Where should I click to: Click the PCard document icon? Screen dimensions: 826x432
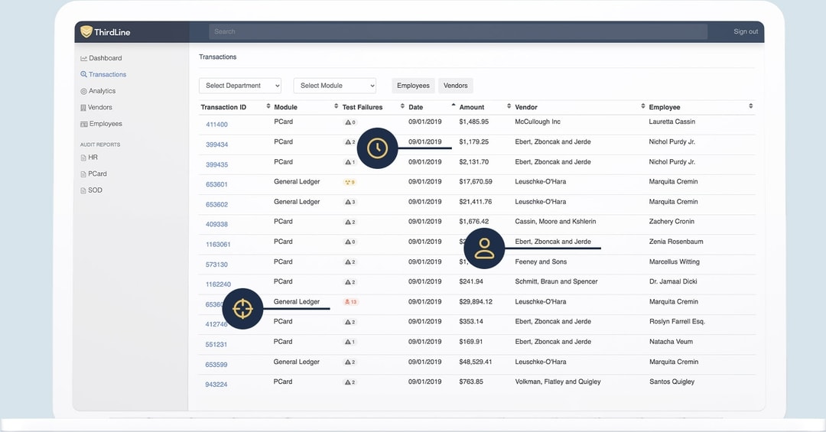(83, 174)
